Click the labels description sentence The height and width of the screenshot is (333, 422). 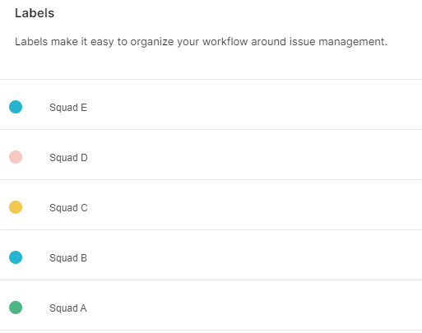point(201,42)
